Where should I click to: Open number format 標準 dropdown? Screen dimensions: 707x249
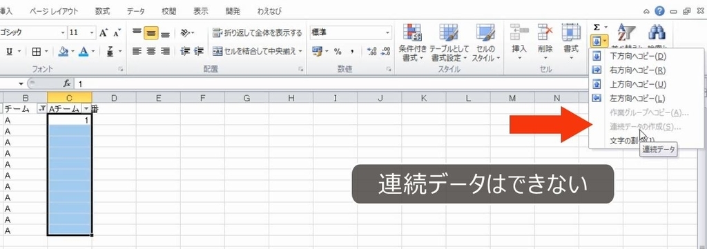pyautogui.click(x=388, y=33)
